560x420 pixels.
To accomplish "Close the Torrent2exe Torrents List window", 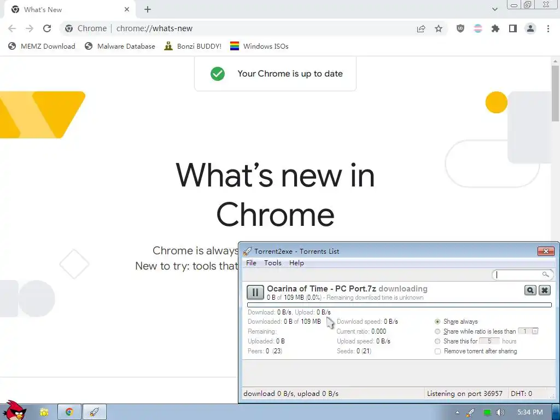I will coord(546,251).
